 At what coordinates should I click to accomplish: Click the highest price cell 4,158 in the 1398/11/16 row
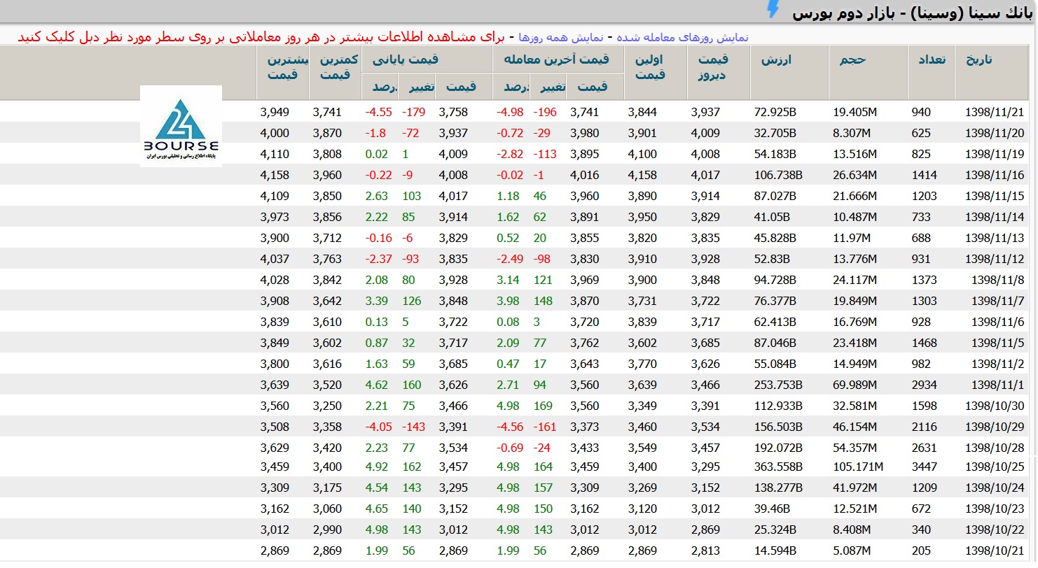pyautogui.click(x=274, y=175)
